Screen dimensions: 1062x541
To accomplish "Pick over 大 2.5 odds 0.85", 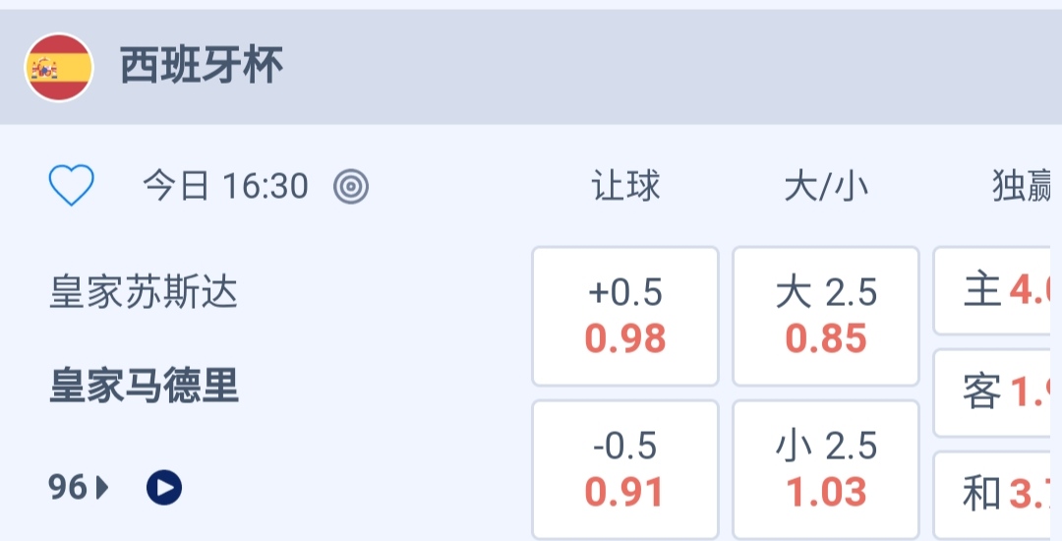I will [x=826, y=316].
